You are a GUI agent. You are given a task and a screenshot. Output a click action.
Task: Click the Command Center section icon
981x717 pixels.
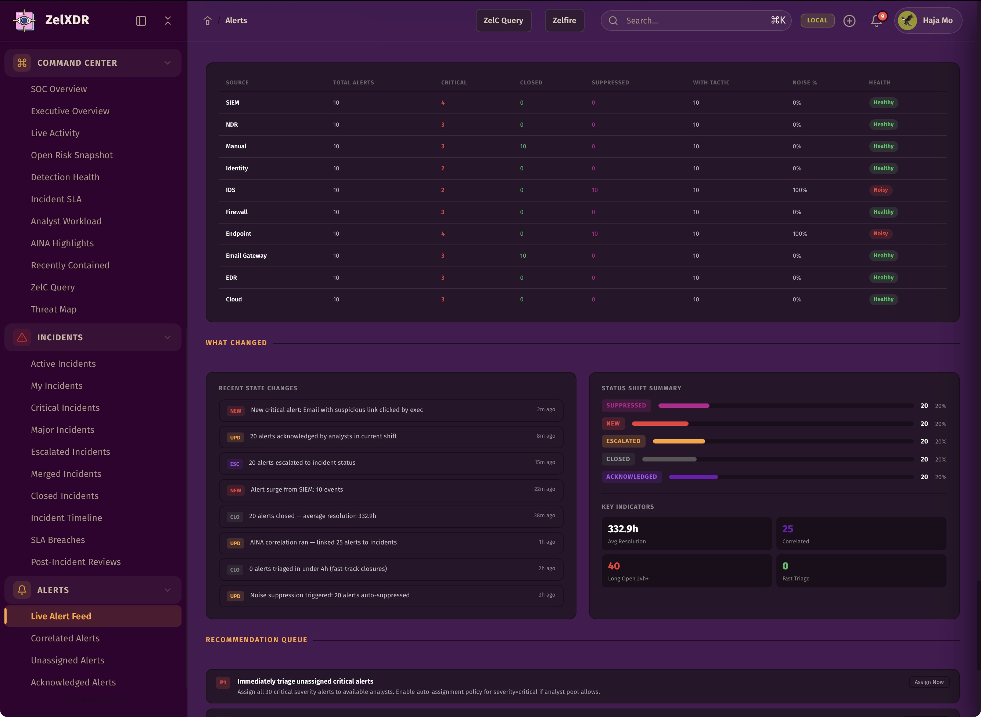tap(22, 63)
